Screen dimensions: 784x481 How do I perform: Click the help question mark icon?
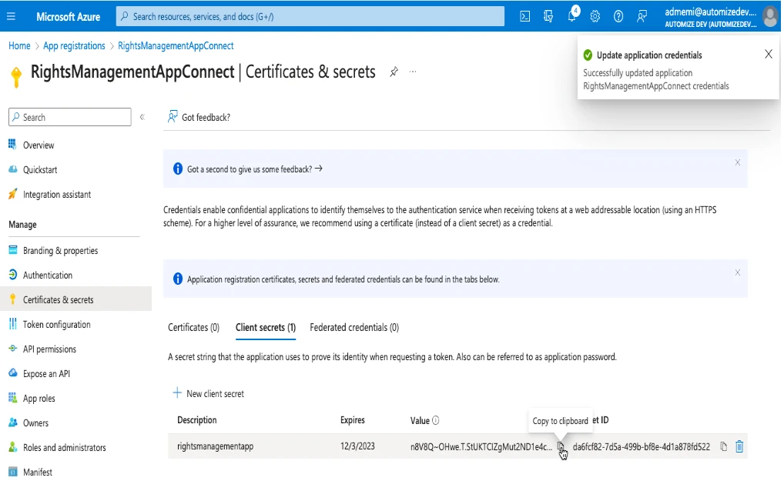click(618, 16)
